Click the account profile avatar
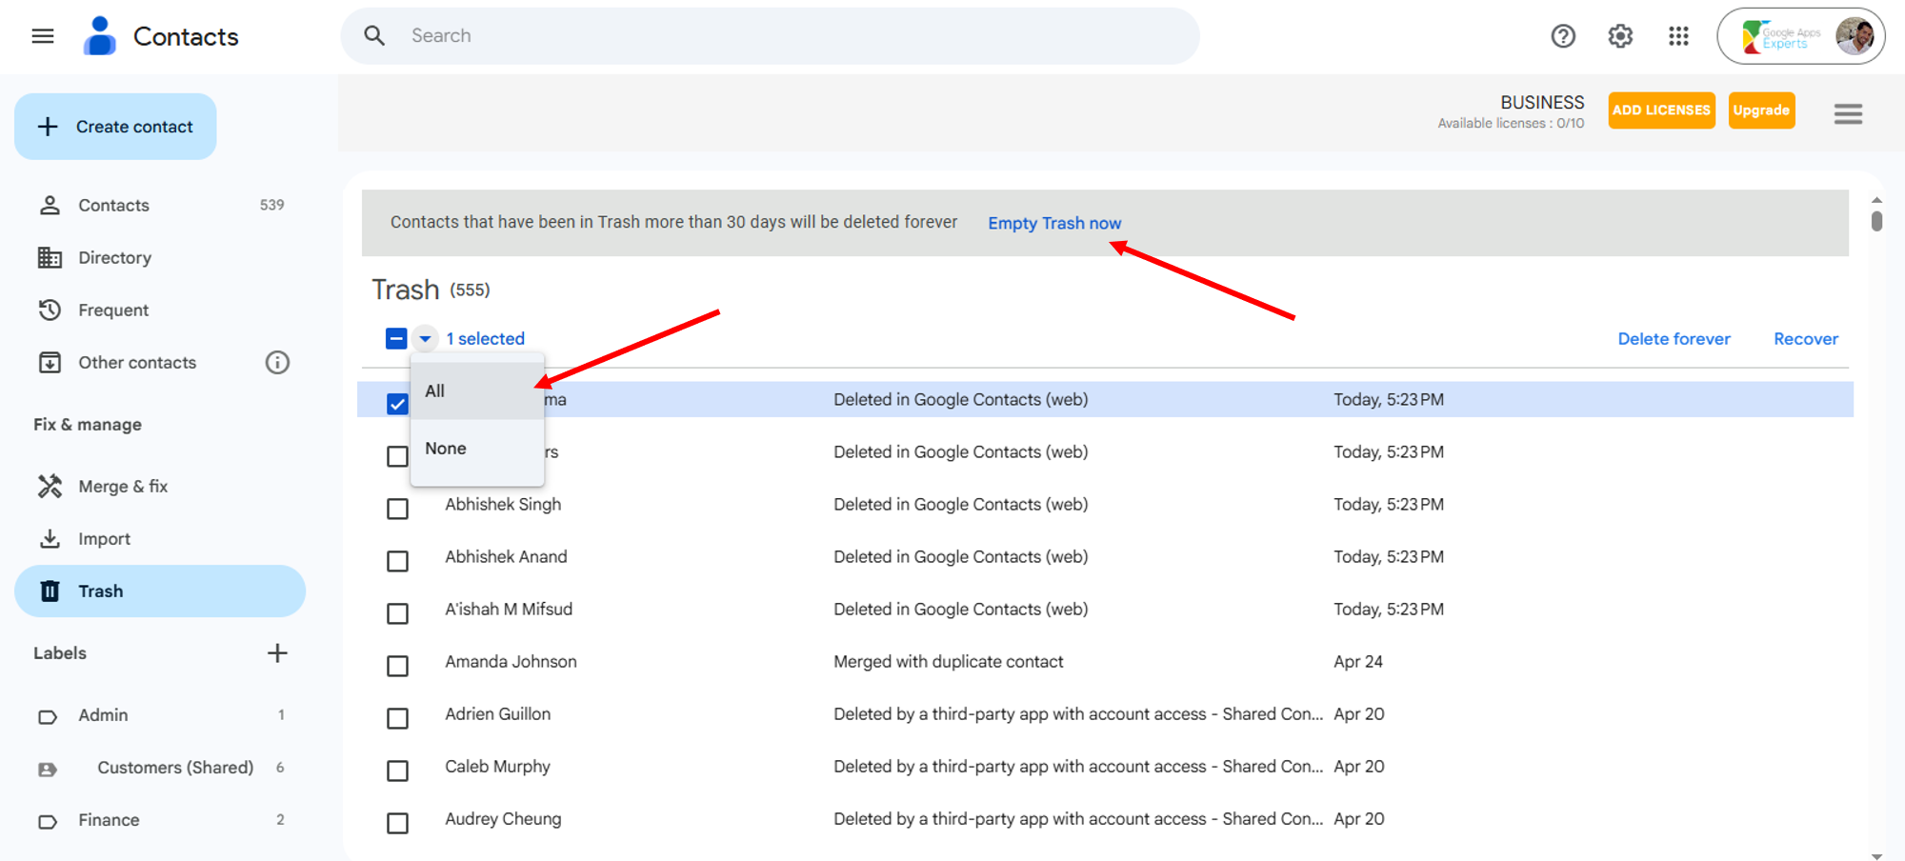The height and width of the screenshot is (861, 1905). (1854, 36)
